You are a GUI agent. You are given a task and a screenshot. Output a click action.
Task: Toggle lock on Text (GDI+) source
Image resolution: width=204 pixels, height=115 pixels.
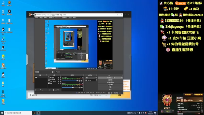[x=60, y=81]
